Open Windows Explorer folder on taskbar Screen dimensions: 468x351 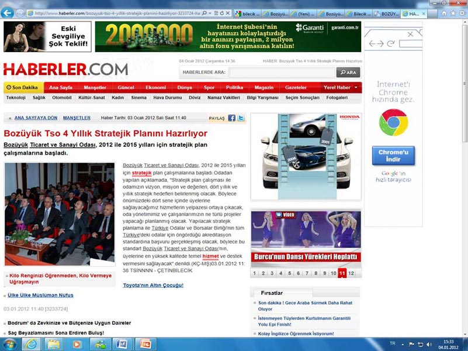[54, 344]
